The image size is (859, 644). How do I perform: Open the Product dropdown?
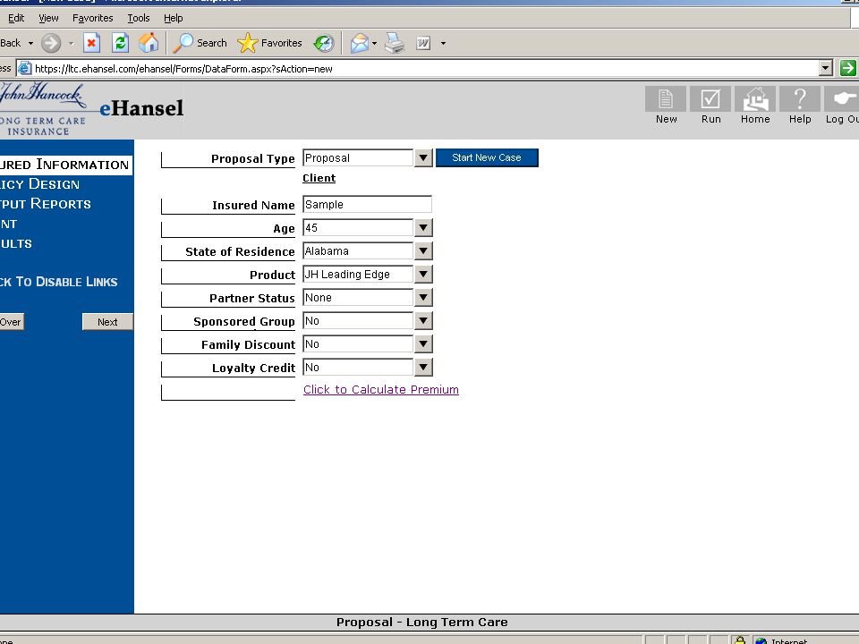point(423,274)
